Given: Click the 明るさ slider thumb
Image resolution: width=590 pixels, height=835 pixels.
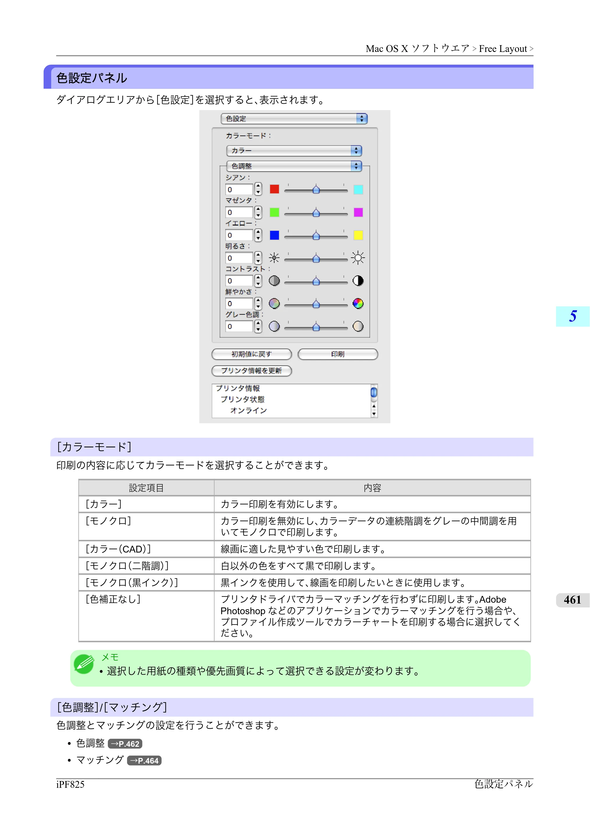Looking at the screenshot, I should pos(316,258).
